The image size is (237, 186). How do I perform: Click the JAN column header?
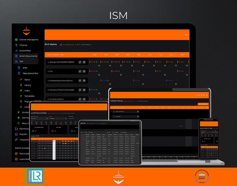pyautogui.click(x=95, y=55)
